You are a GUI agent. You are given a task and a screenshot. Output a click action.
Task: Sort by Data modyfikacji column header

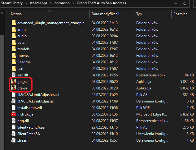pos(105,14)
